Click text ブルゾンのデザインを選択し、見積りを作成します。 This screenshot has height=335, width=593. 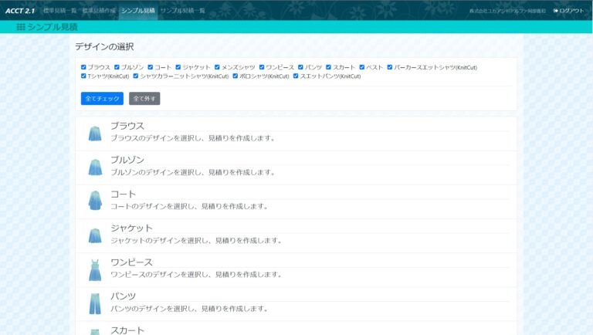click(x=193, y=172)
